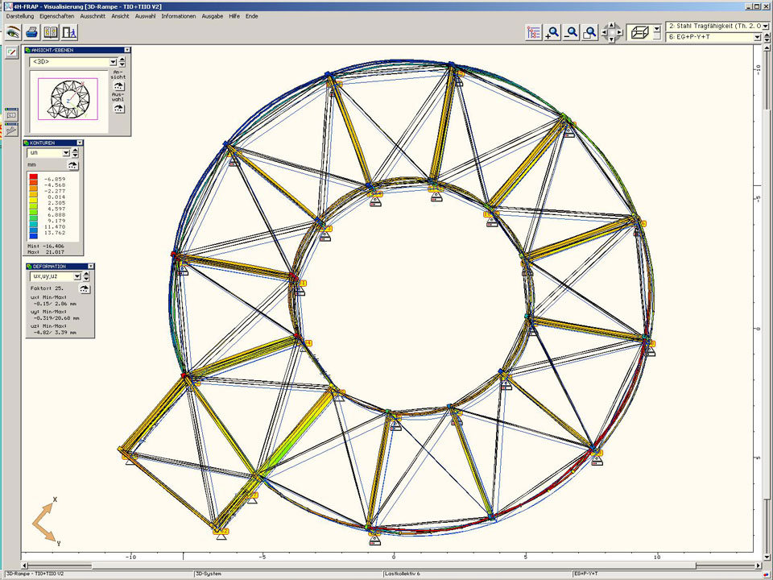Screen dimensions: 773x580
Task: Click the zoom window magnifier icon
Action: (590, 32)
